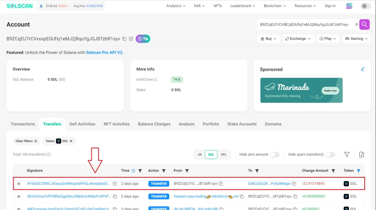Switch to the NFT Activities tab

pos(117,124)
